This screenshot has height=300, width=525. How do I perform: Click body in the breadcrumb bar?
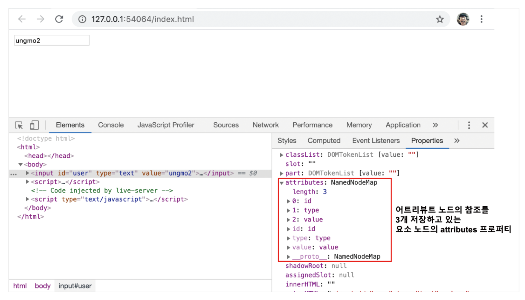coord(42,286)
